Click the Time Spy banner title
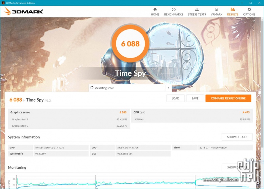Screen dimensions: 264x189 [x=130, y=73]
